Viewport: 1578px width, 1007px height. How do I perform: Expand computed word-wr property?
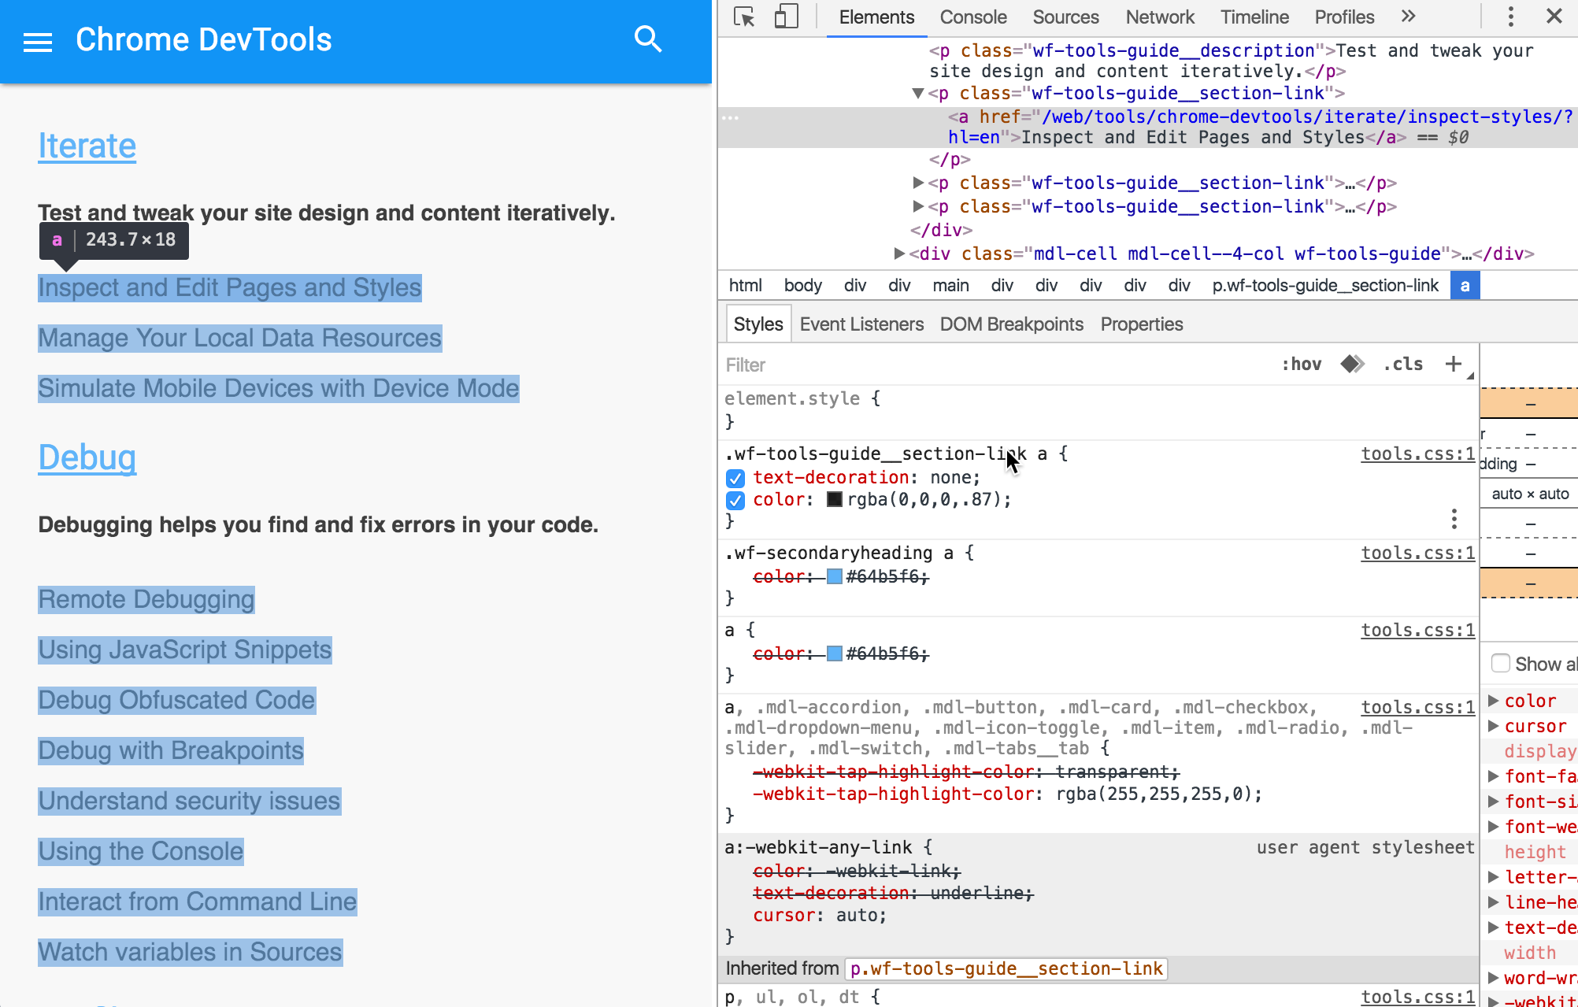pos(1493,978)
